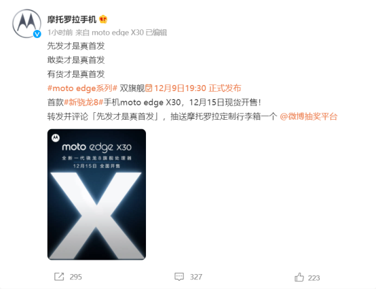This screenshot has width=376, height=289.
Task: Click the crown member badge next to username
Action: tap(103, 19)
